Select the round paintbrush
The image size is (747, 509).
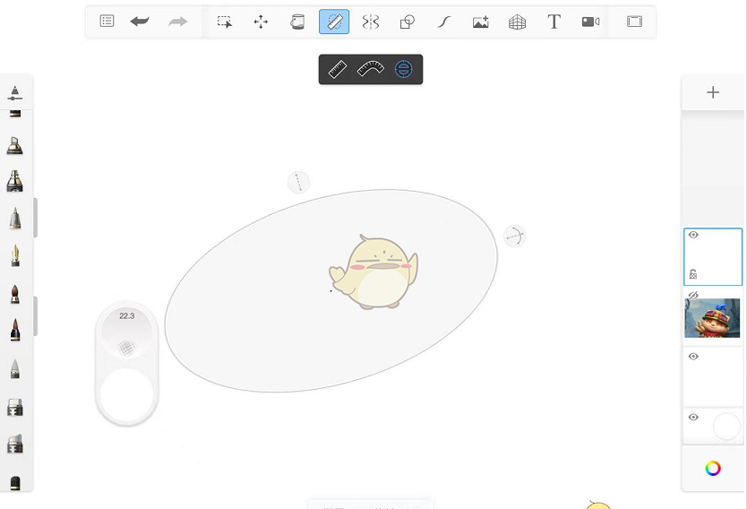15,294
